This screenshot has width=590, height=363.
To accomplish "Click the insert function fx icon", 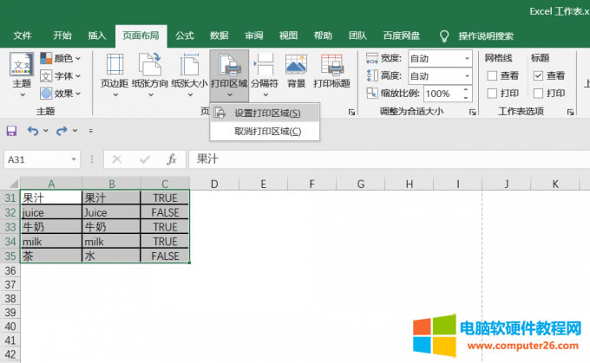I will coord(172,159).
